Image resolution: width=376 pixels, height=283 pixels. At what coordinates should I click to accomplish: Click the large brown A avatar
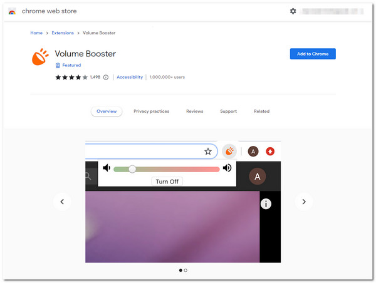tap(258, 177)
